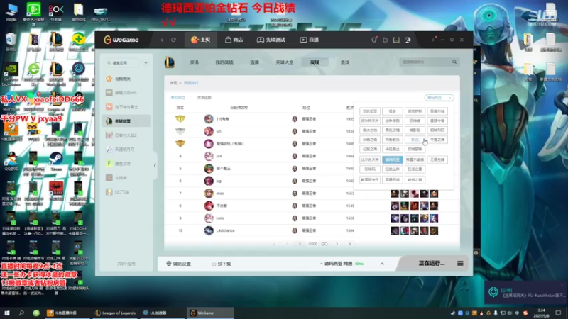Screen dimensions: 568x319
Task: Click the magnifier icon in summoner search
Action: coord(454,62)
